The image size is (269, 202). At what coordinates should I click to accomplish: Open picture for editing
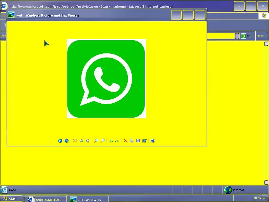[x=144, y=141]
